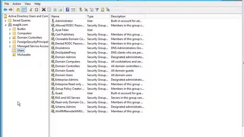This screenshot has width=244, height=137.
Task: Open the Action menu
Action: tap(17, 4)
